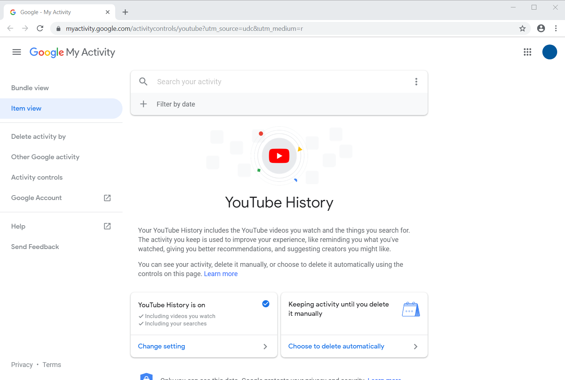Viewport: 565px width, 380px height.
Task: Click the profile avatar circle
Action: pyautogui.click(x=549, y=52)
